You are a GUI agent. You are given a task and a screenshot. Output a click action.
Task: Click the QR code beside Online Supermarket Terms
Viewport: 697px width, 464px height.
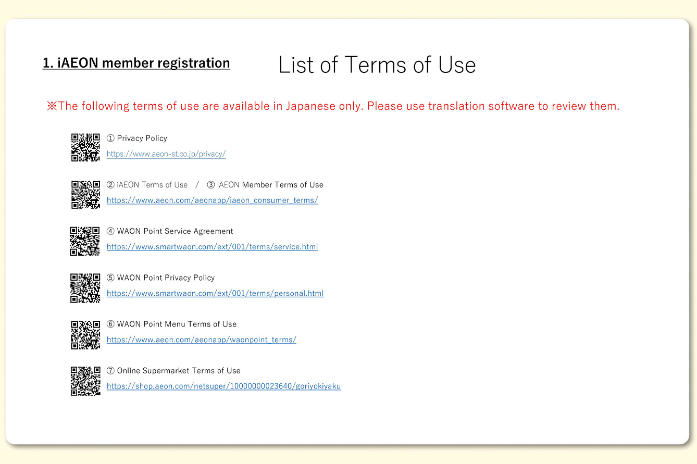pyautogui.click(x=85, y=381)
